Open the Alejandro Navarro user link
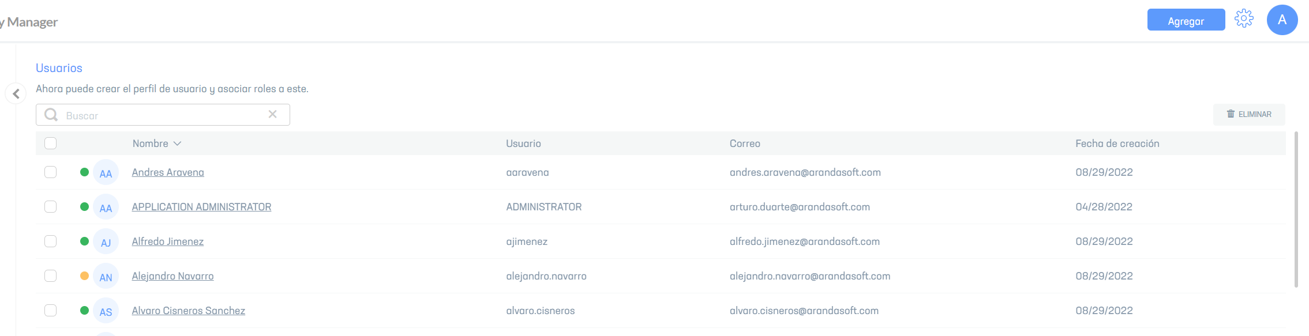 click(x=172, y=276)
